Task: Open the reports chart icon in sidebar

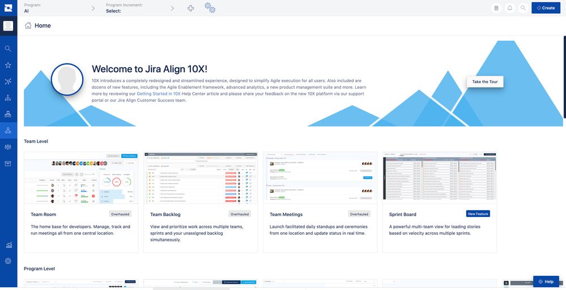Action: click(8, 245)
